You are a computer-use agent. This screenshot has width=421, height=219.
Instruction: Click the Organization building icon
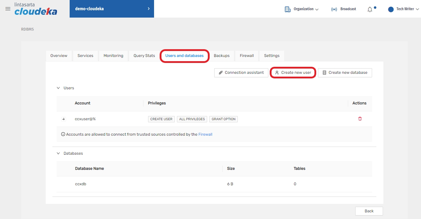point(287,9)
